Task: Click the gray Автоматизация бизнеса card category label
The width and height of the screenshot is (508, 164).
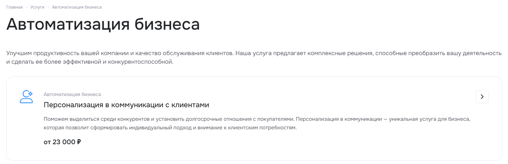Action: [x=72, y=94]
